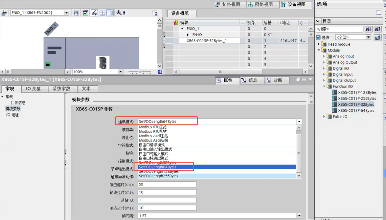Select I/O 地址 in the properties tree
This screenshot has width=386, height=220.
(12, 115)
